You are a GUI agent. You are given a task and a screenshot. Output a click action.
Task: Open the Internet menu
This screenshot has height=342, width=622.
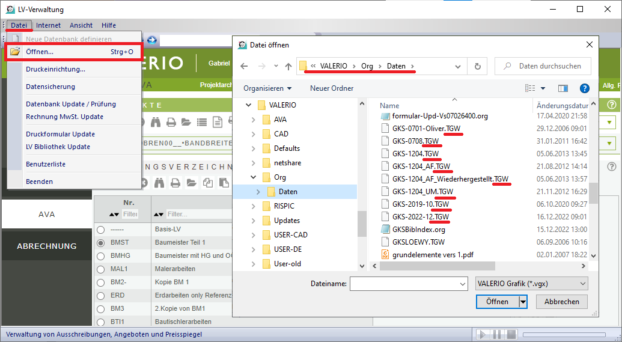48,25
